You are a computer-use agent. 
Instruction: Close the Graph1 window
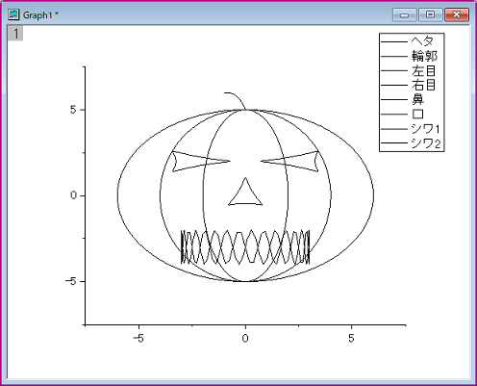tap(457, 14)
